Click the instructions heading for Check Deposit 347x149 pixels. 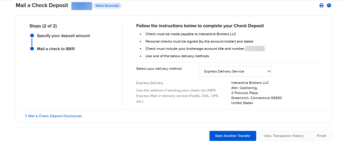(200, 26)
